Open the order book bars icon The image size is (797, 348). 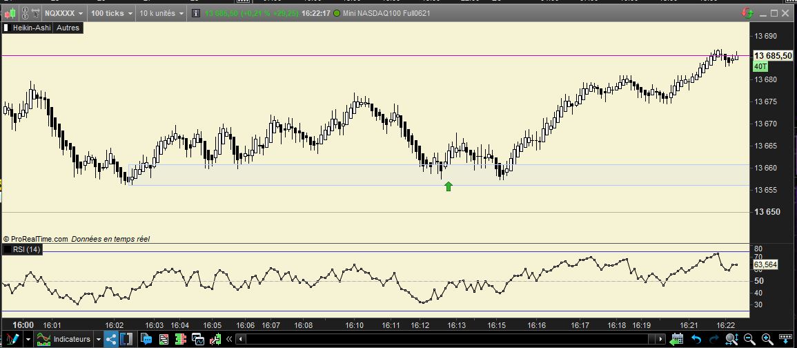[181, 339]
